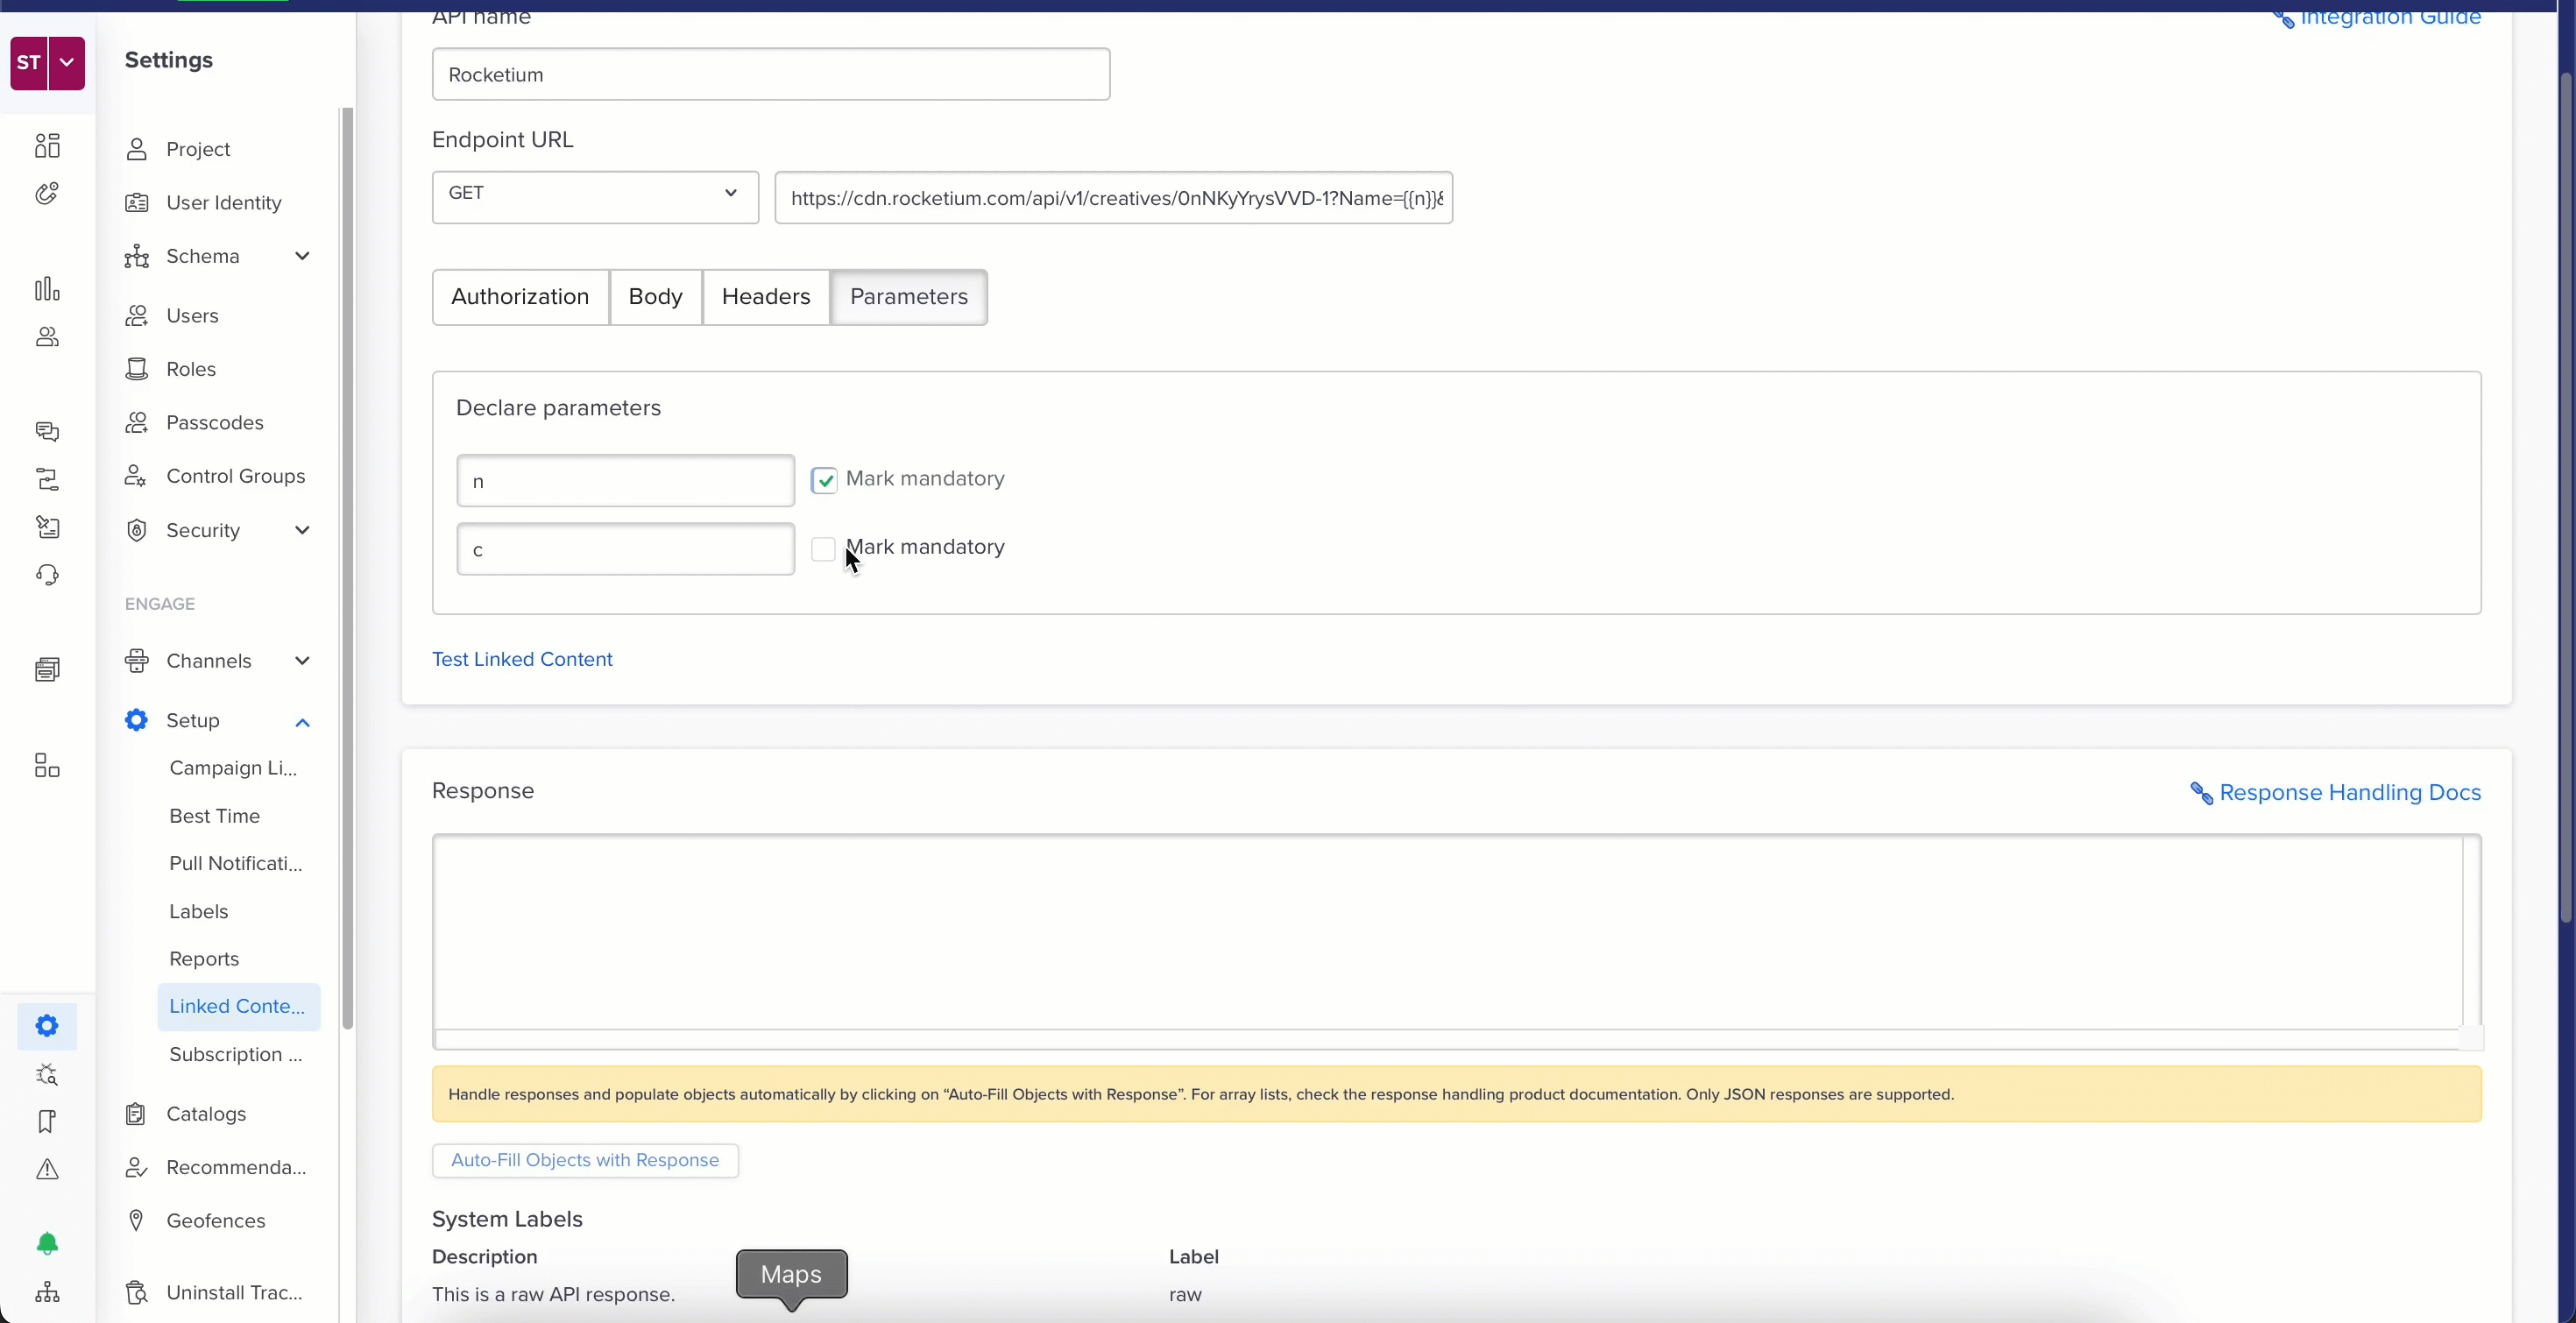
Task: Expand the Schema menu chevron
Action: (x=302, y=256)
